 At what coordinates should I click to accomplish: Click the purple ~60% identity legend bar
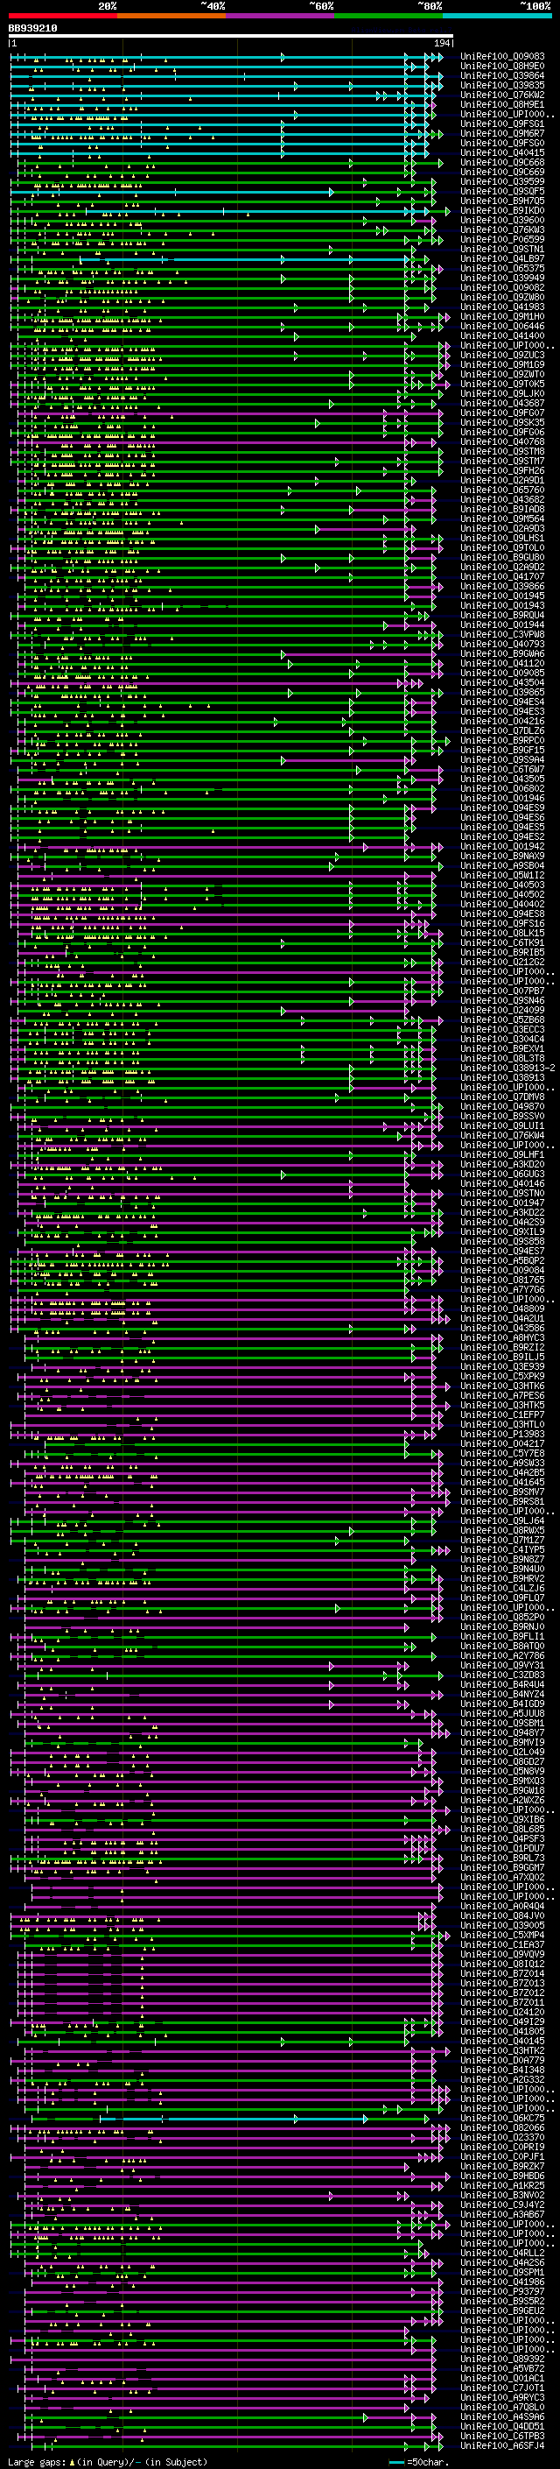pos(281,16)
